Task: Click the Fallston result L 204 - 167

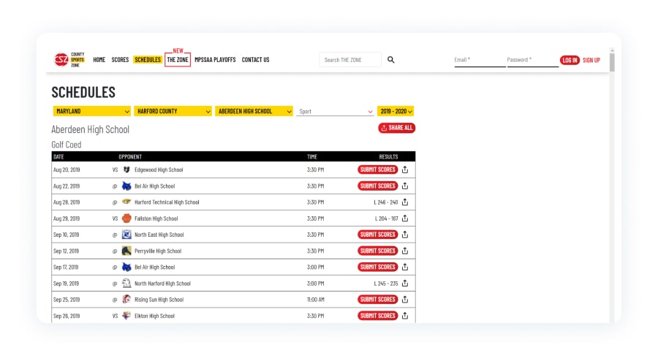Action: pos(386,219)
